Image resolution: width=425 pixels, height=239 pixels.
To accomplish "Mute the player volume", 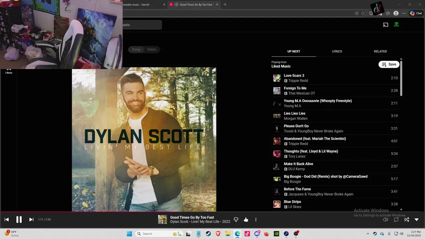I will (x=385, y=219).
